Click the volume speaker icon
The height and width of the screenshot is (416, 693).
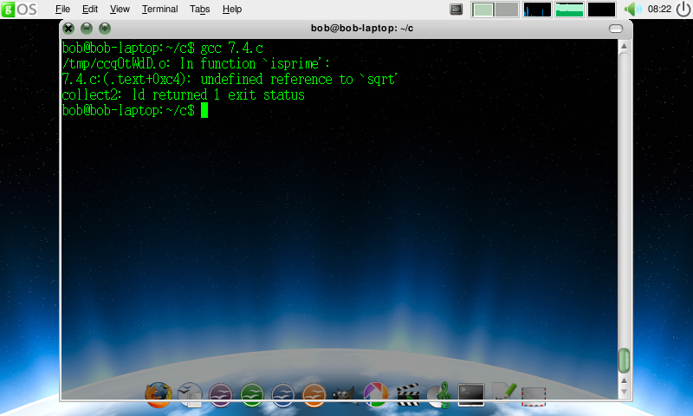tap(632, 9)
